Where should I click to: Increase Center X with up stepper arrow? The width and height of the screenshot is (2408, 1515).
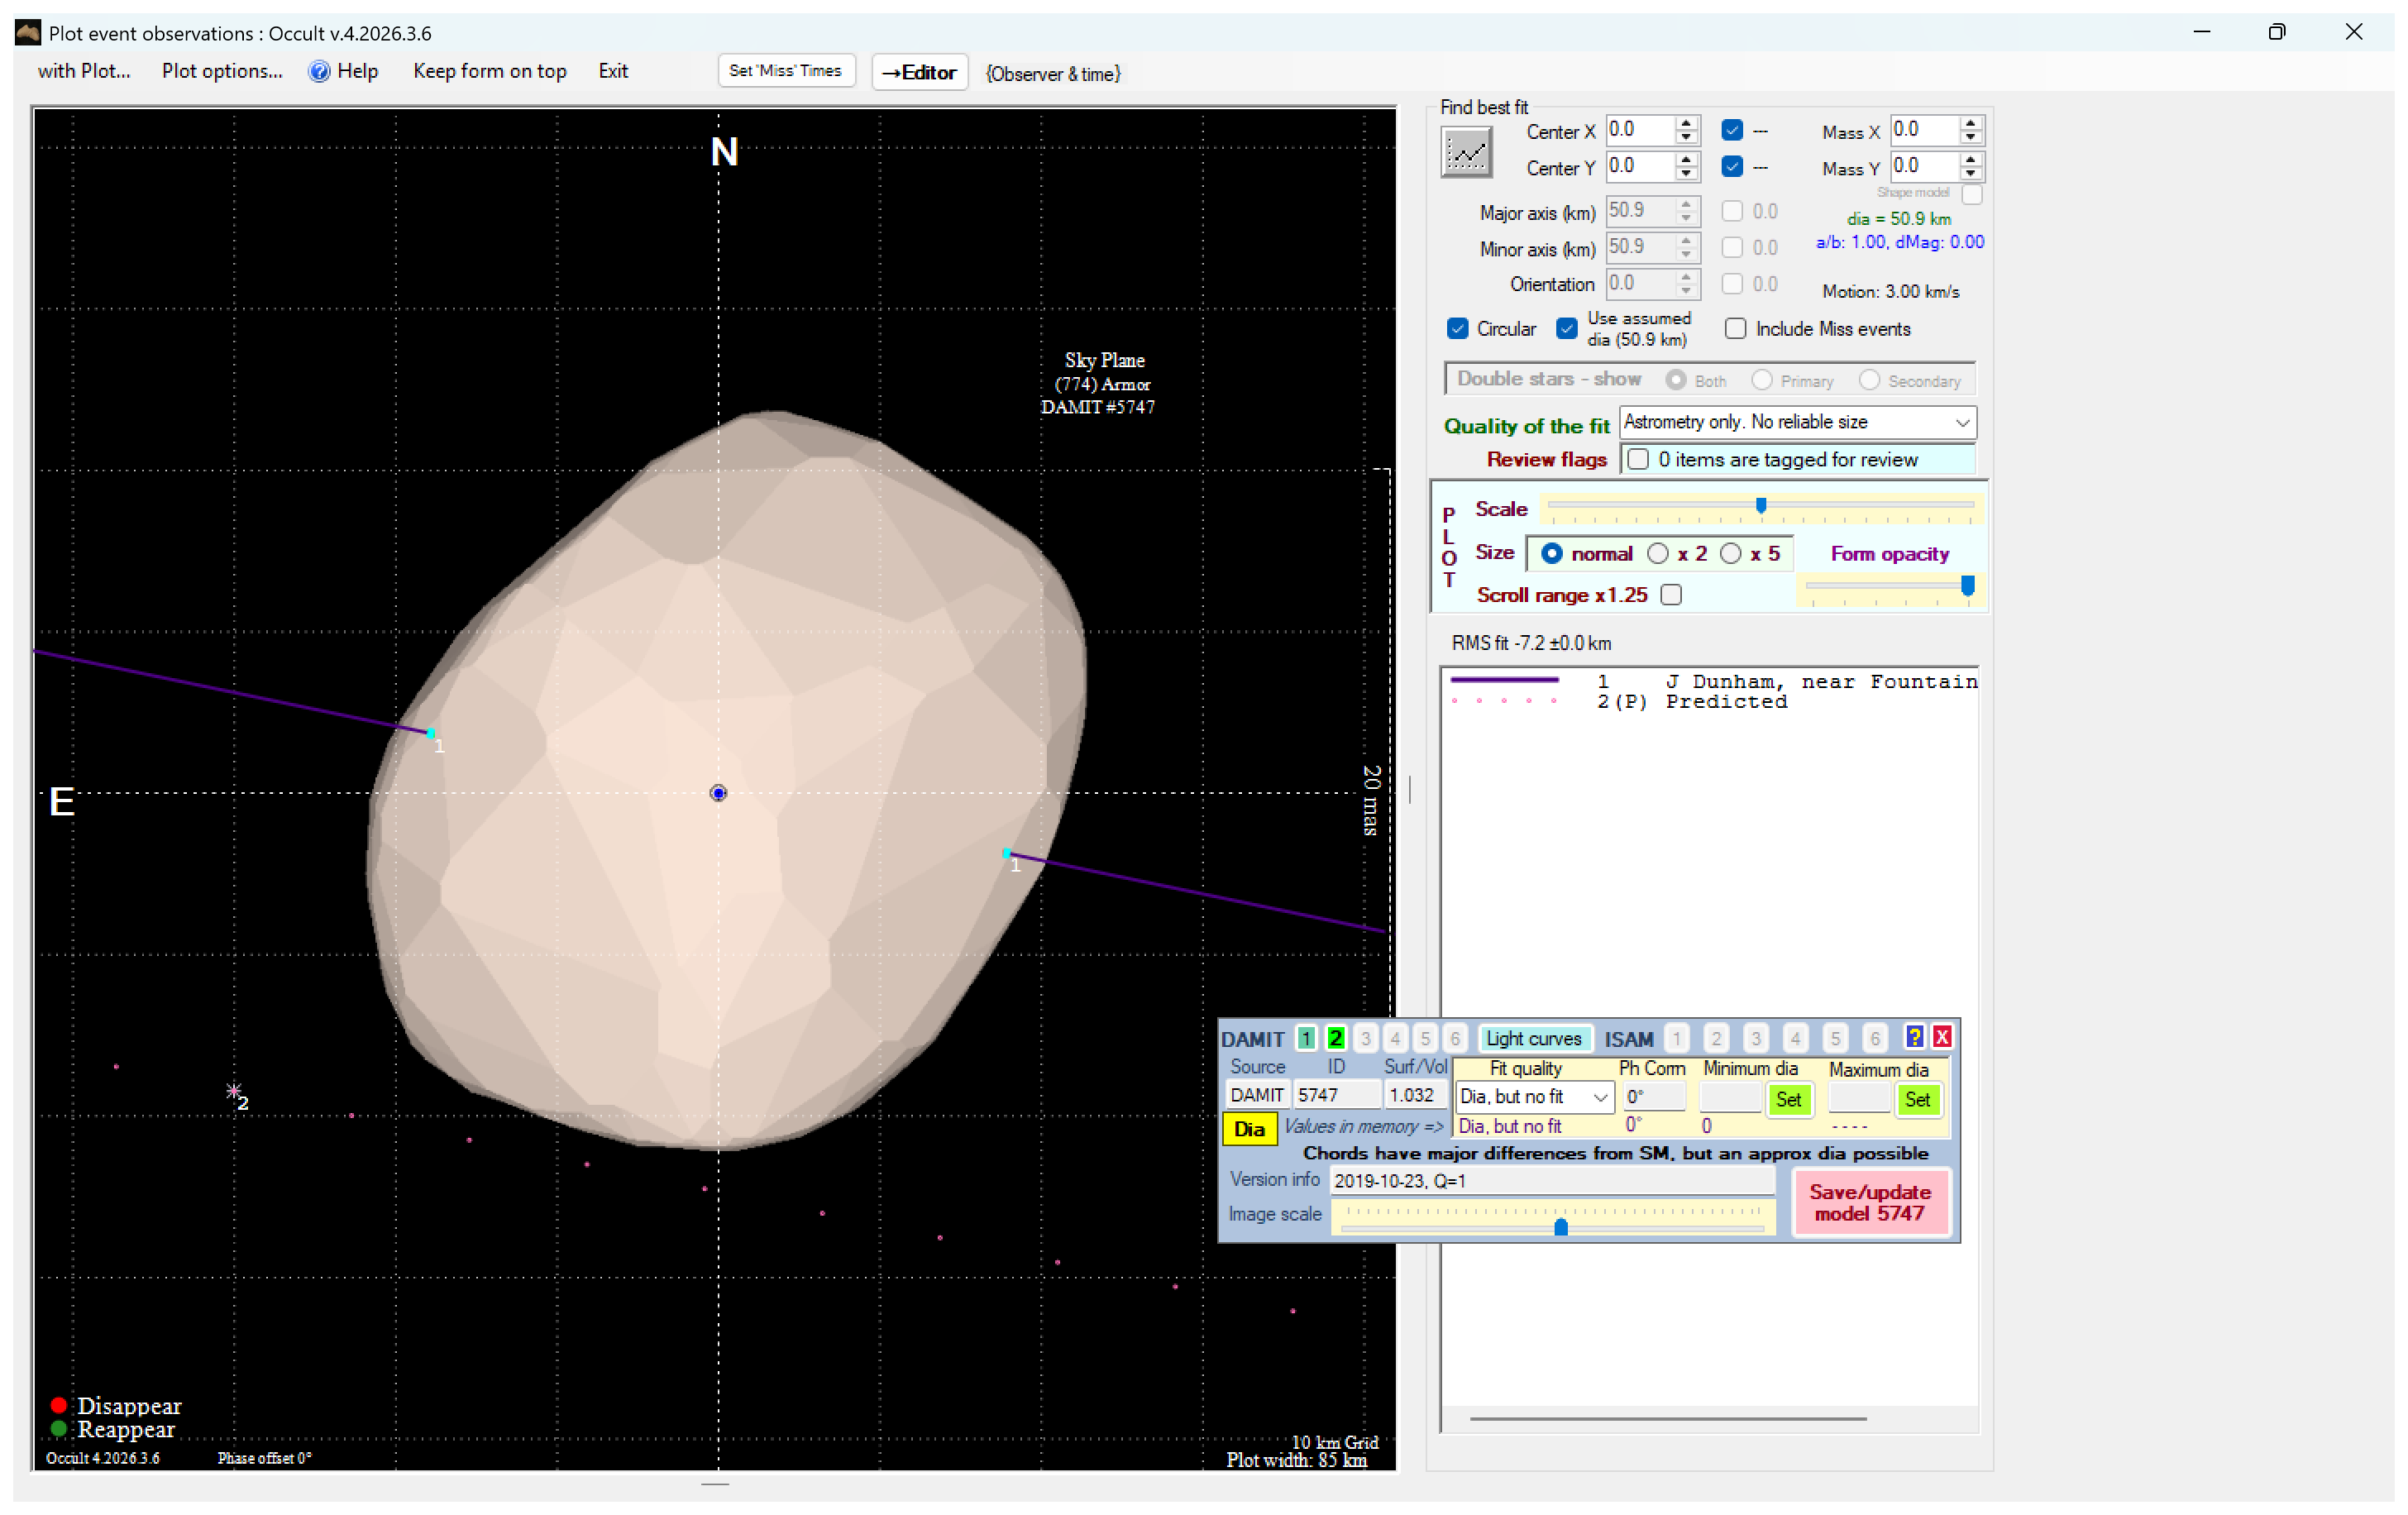(1686, 123)
